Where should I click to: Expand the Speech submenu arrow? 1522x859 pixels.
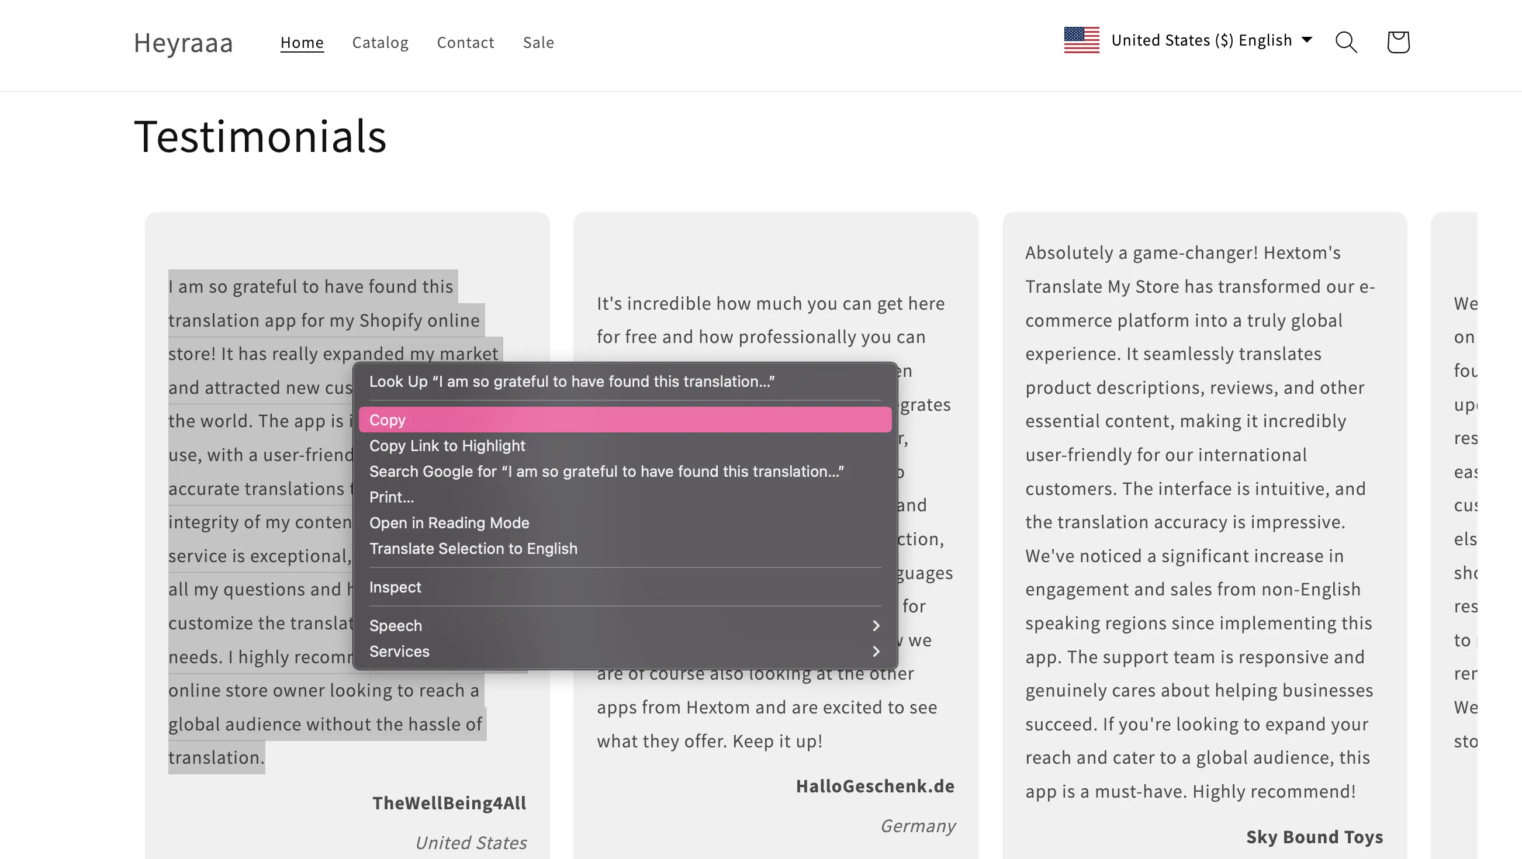point(876,625)
